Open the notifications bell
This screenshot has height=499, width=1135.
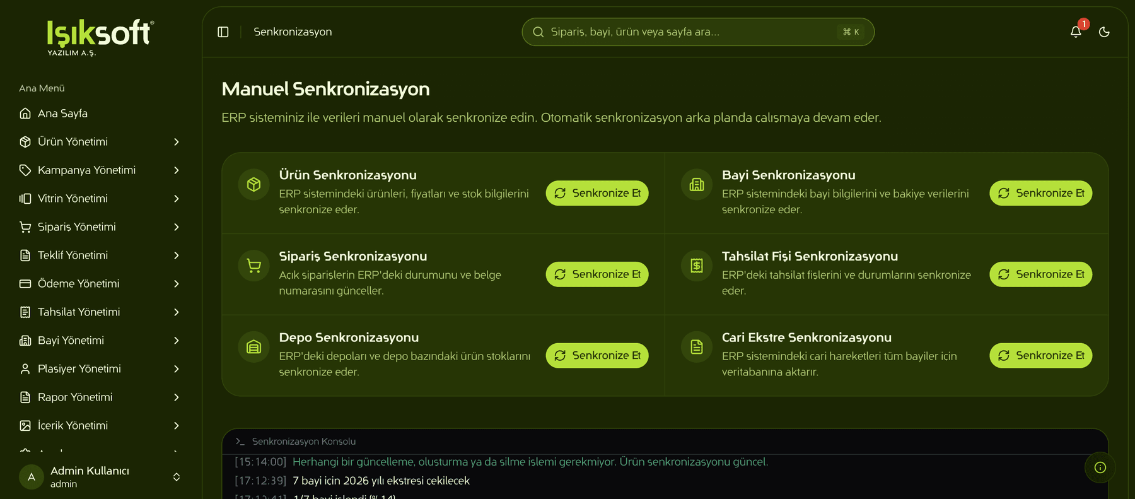[1076, 32]
